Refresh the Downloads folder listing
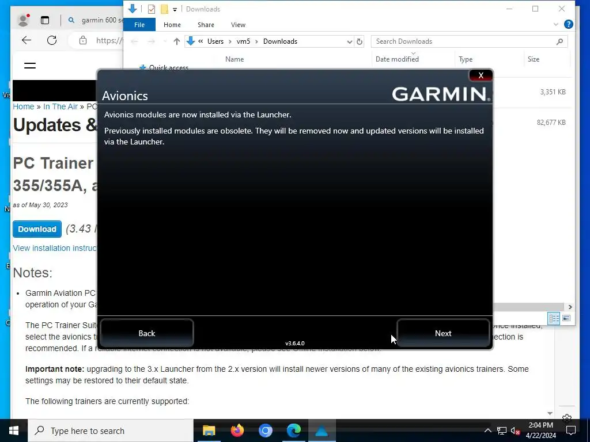This screenshot has height=442, width=590. pos(360,41)
